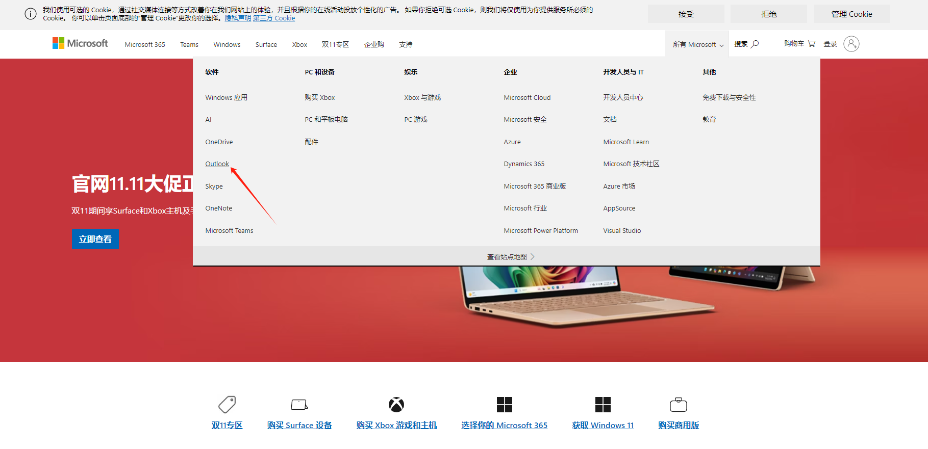This screenshot has height=449, width=928.
Task: Open Surface in the top navigation
Action: point(266,44)
